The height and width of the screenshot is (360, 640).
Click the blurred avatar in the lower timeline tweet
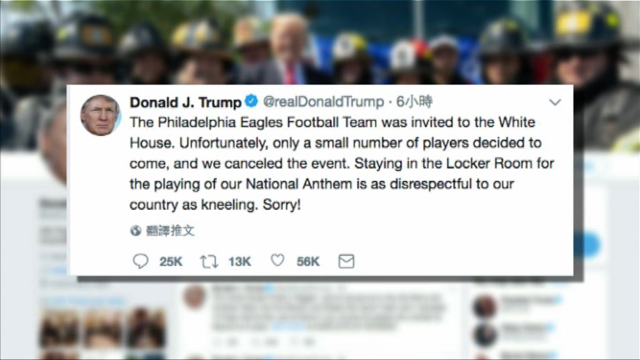point(194,296)
